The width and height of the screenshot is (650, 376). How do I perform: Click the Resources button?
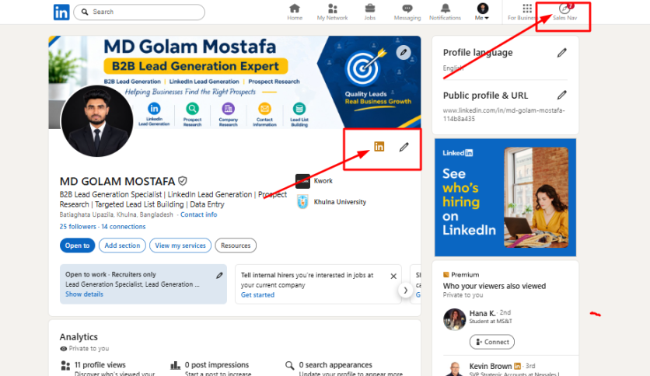click(x=236, y=245)
